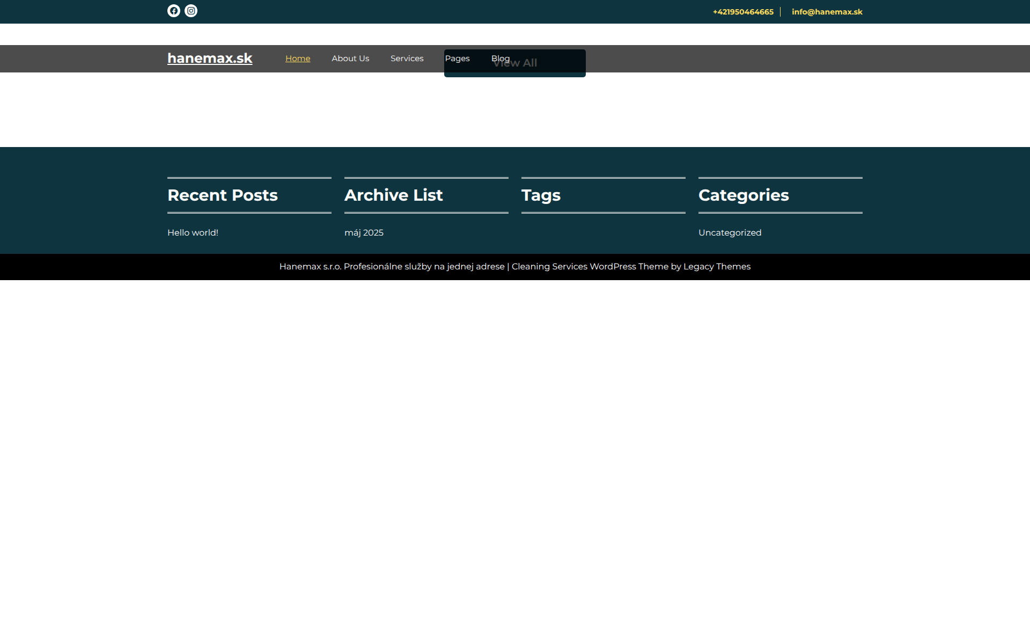The image size is (1030, 644).
Task: Open the Hello world! recent post
Action: [x=193, y=232]
